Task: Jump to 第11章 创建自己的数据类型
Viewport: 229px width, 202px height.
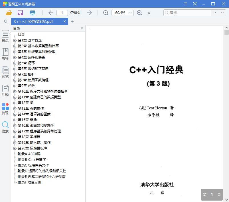Action: (39, 97)
